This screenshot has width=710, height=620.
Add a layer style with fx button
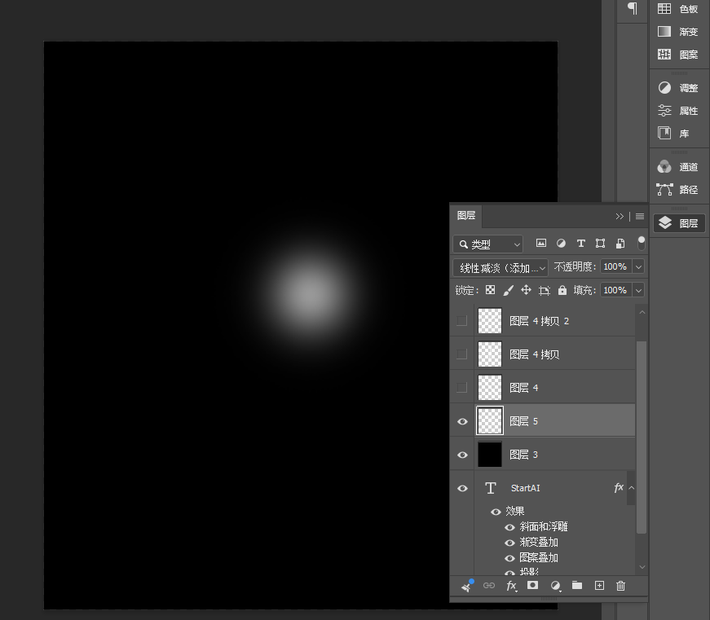pyautogui.click(x=511, y=586)
